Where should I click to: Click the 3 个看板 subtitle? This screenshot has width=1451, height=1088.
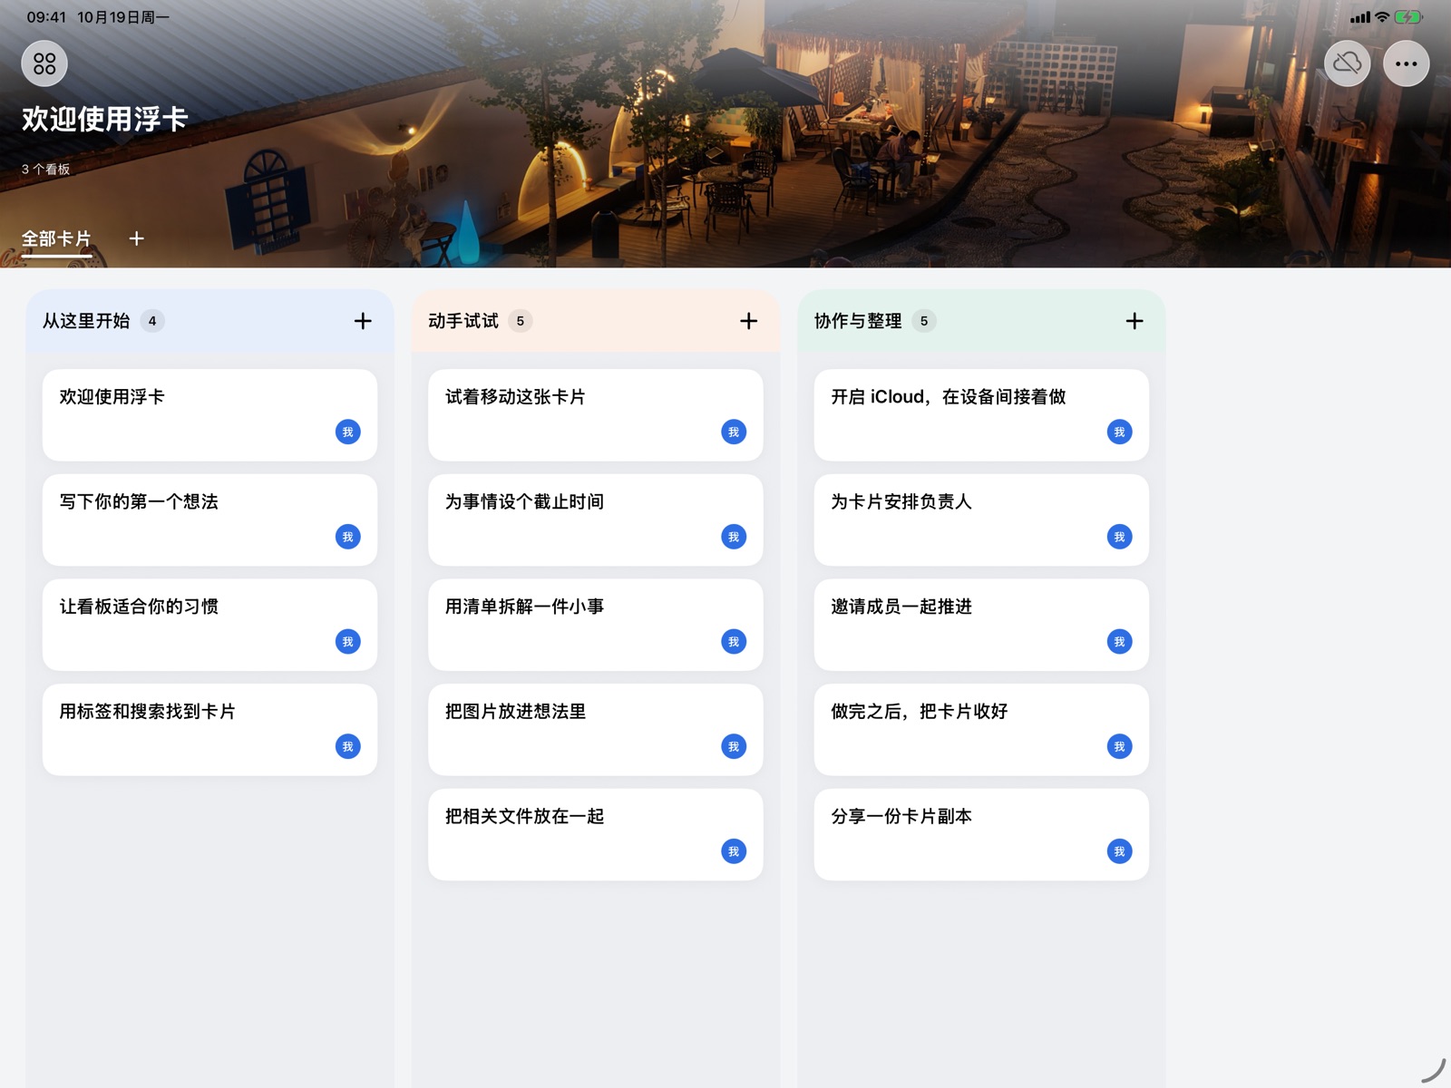coord(45,169)
